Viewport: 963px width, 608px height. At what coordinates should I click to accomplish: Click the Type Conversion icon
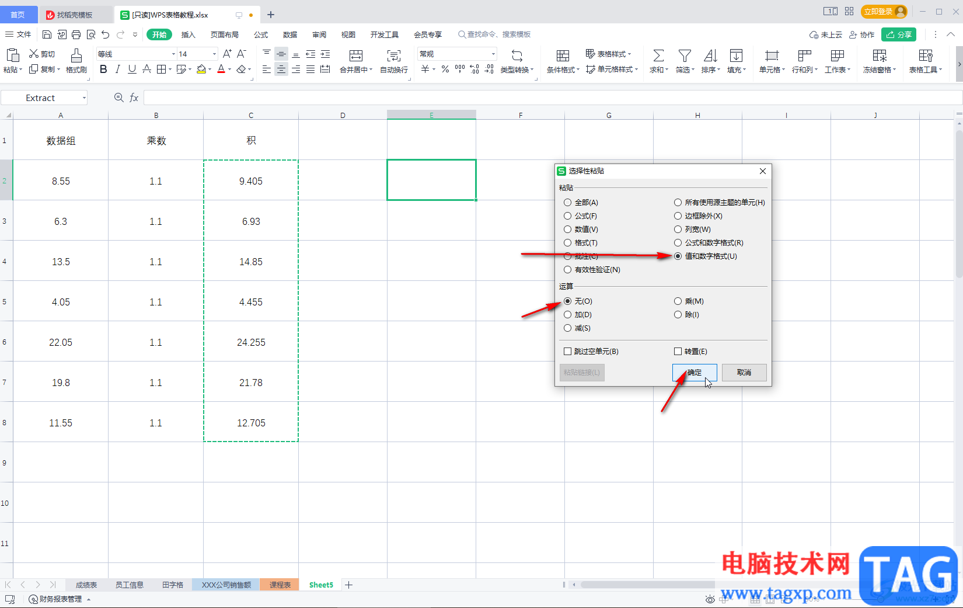pos(517,55)
